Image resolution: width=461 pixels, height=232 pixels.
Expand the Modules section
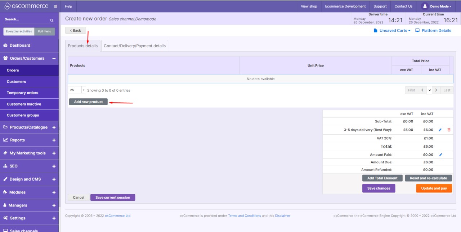(54, 192)
